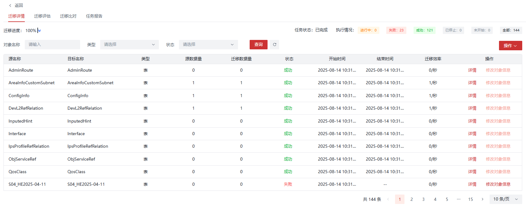Open 详情 for the ConfigInfo row
The image size is (526, 220).
click(472, 96)
